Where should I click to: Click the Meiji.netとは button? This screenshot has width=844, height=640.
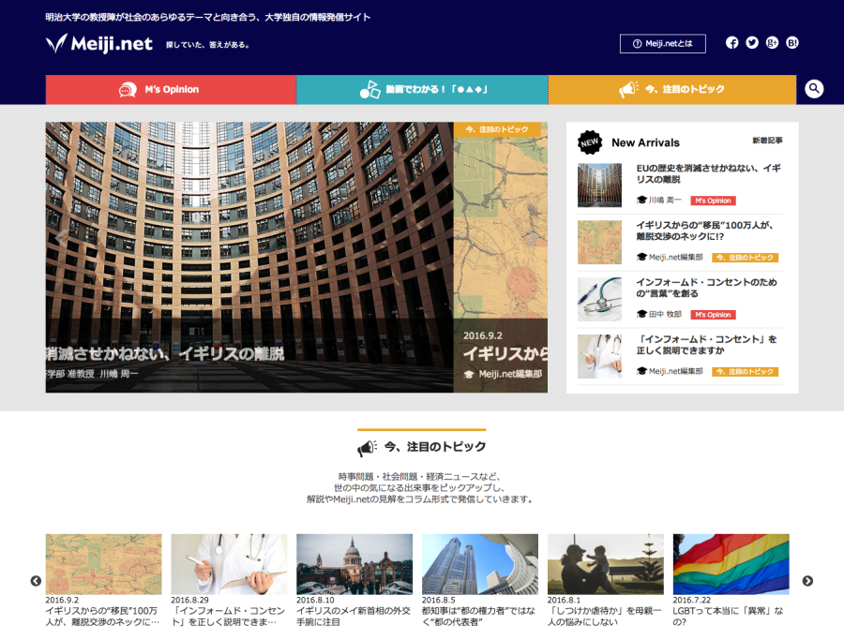point(663,43)
